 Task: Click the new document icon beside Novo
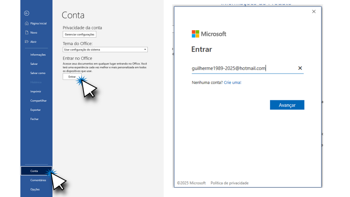click(27, 32)
